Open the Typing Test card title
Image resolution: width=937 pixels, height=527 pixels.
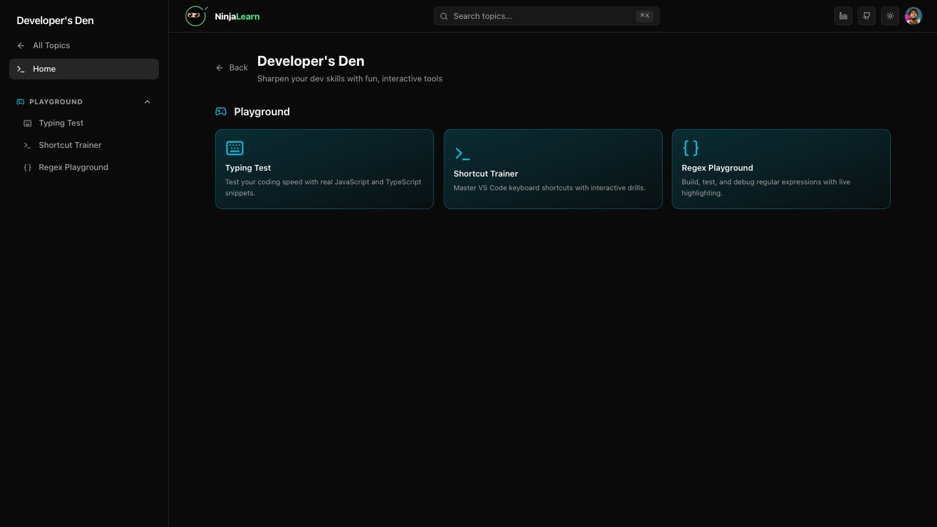248,168
